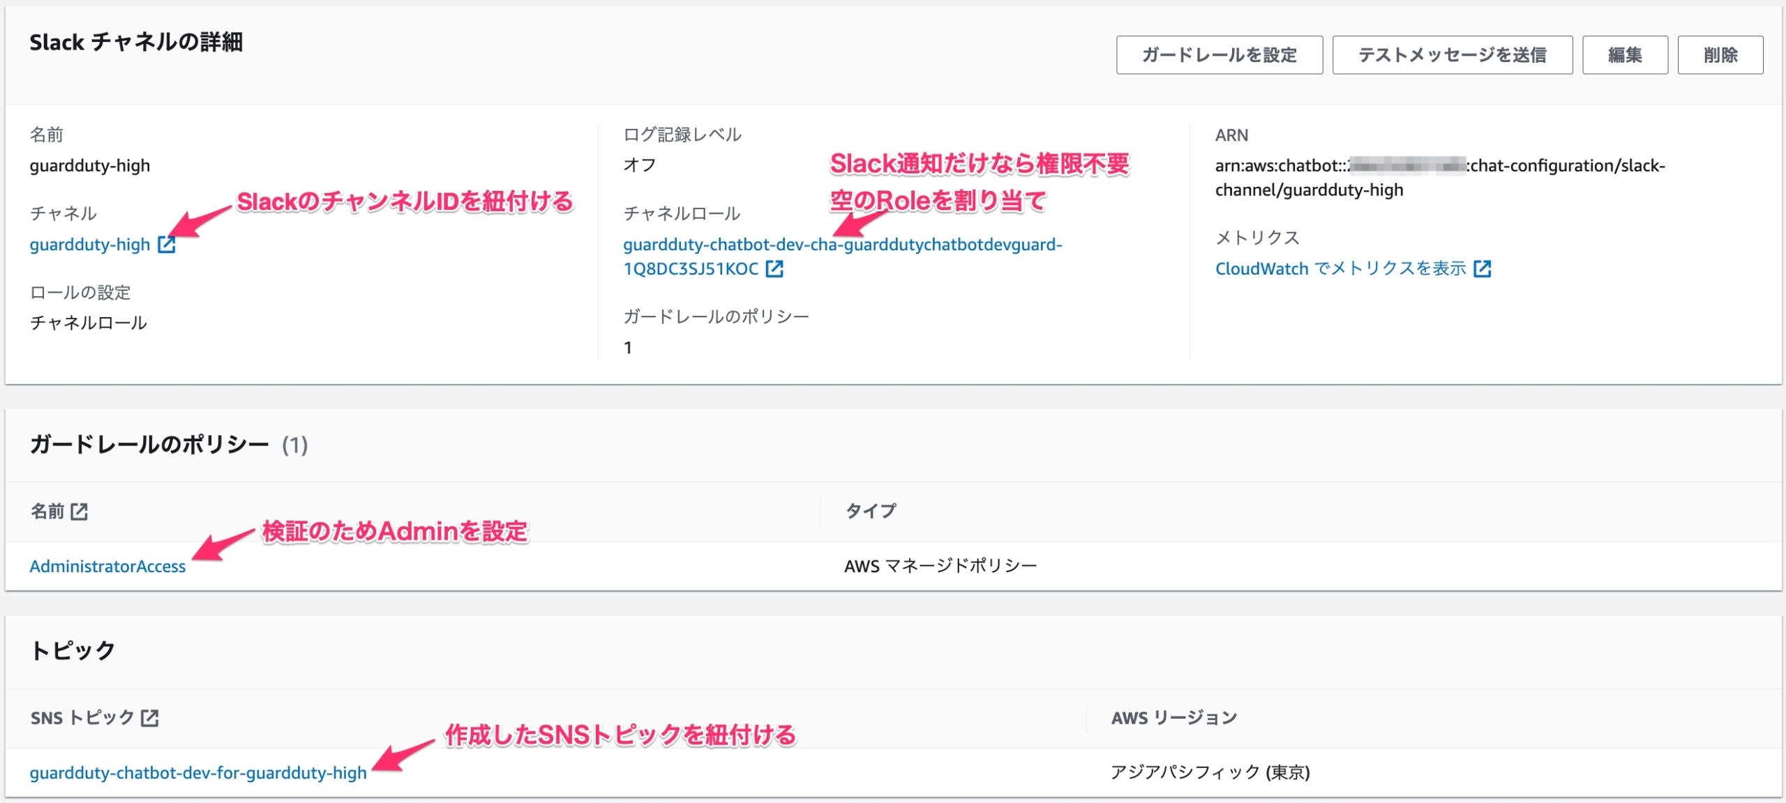Click the name value guardduty-high under 名前

pos(90,165)
